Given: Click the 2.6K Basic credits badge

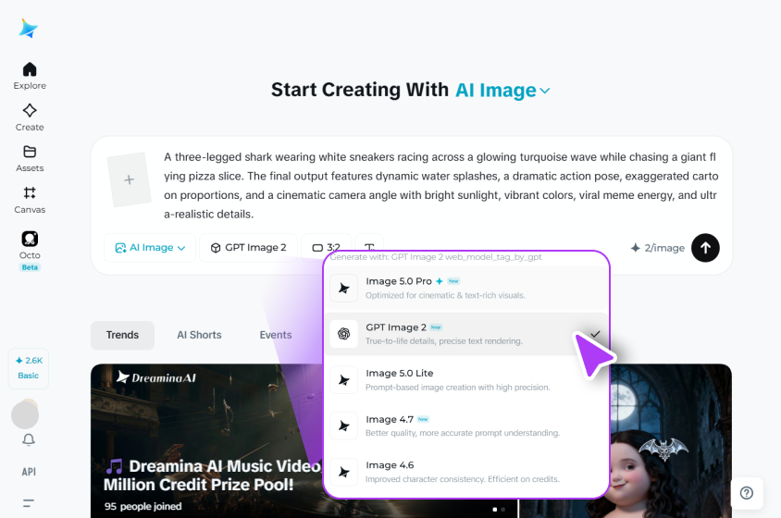Looking at the screenshot, I should click(29, 368).
